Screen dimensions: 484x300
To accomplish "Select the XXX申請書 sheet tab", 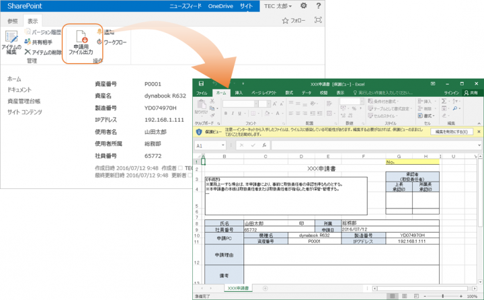I will 238,288.
